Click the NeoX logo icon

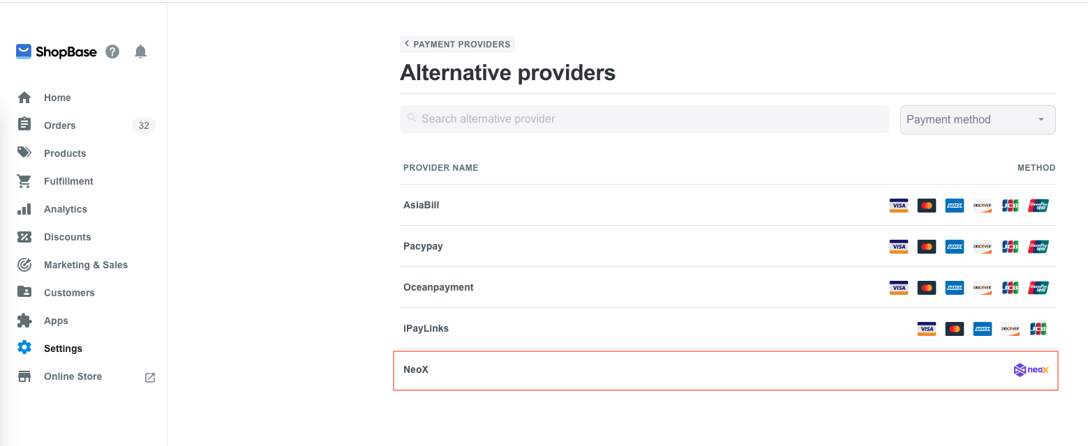pyautogui.click(x=1031, y=370)
